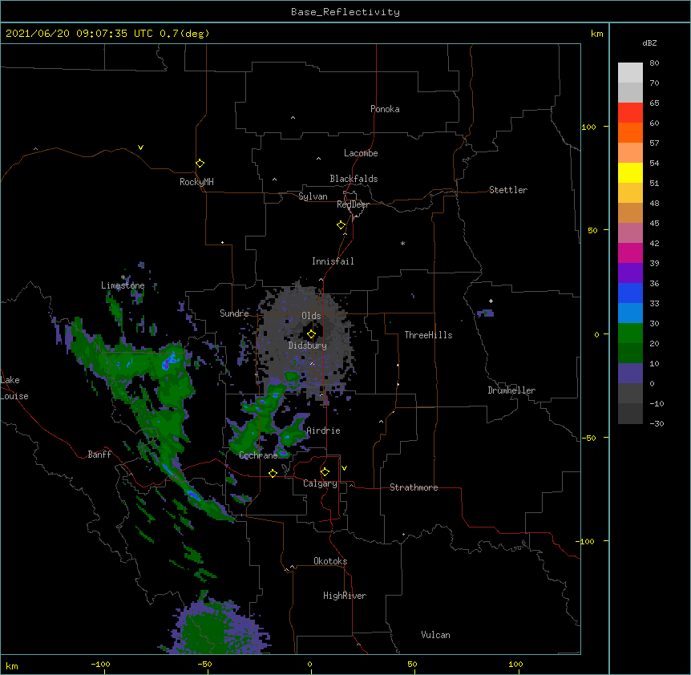
Task: Click the blue radar echo east of ThreeHills
Action: (x=486, y=313)
